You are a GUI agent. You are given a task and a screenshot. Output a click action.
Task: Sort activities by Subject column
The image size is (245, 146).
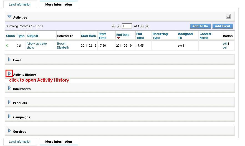tap(32, 36)
